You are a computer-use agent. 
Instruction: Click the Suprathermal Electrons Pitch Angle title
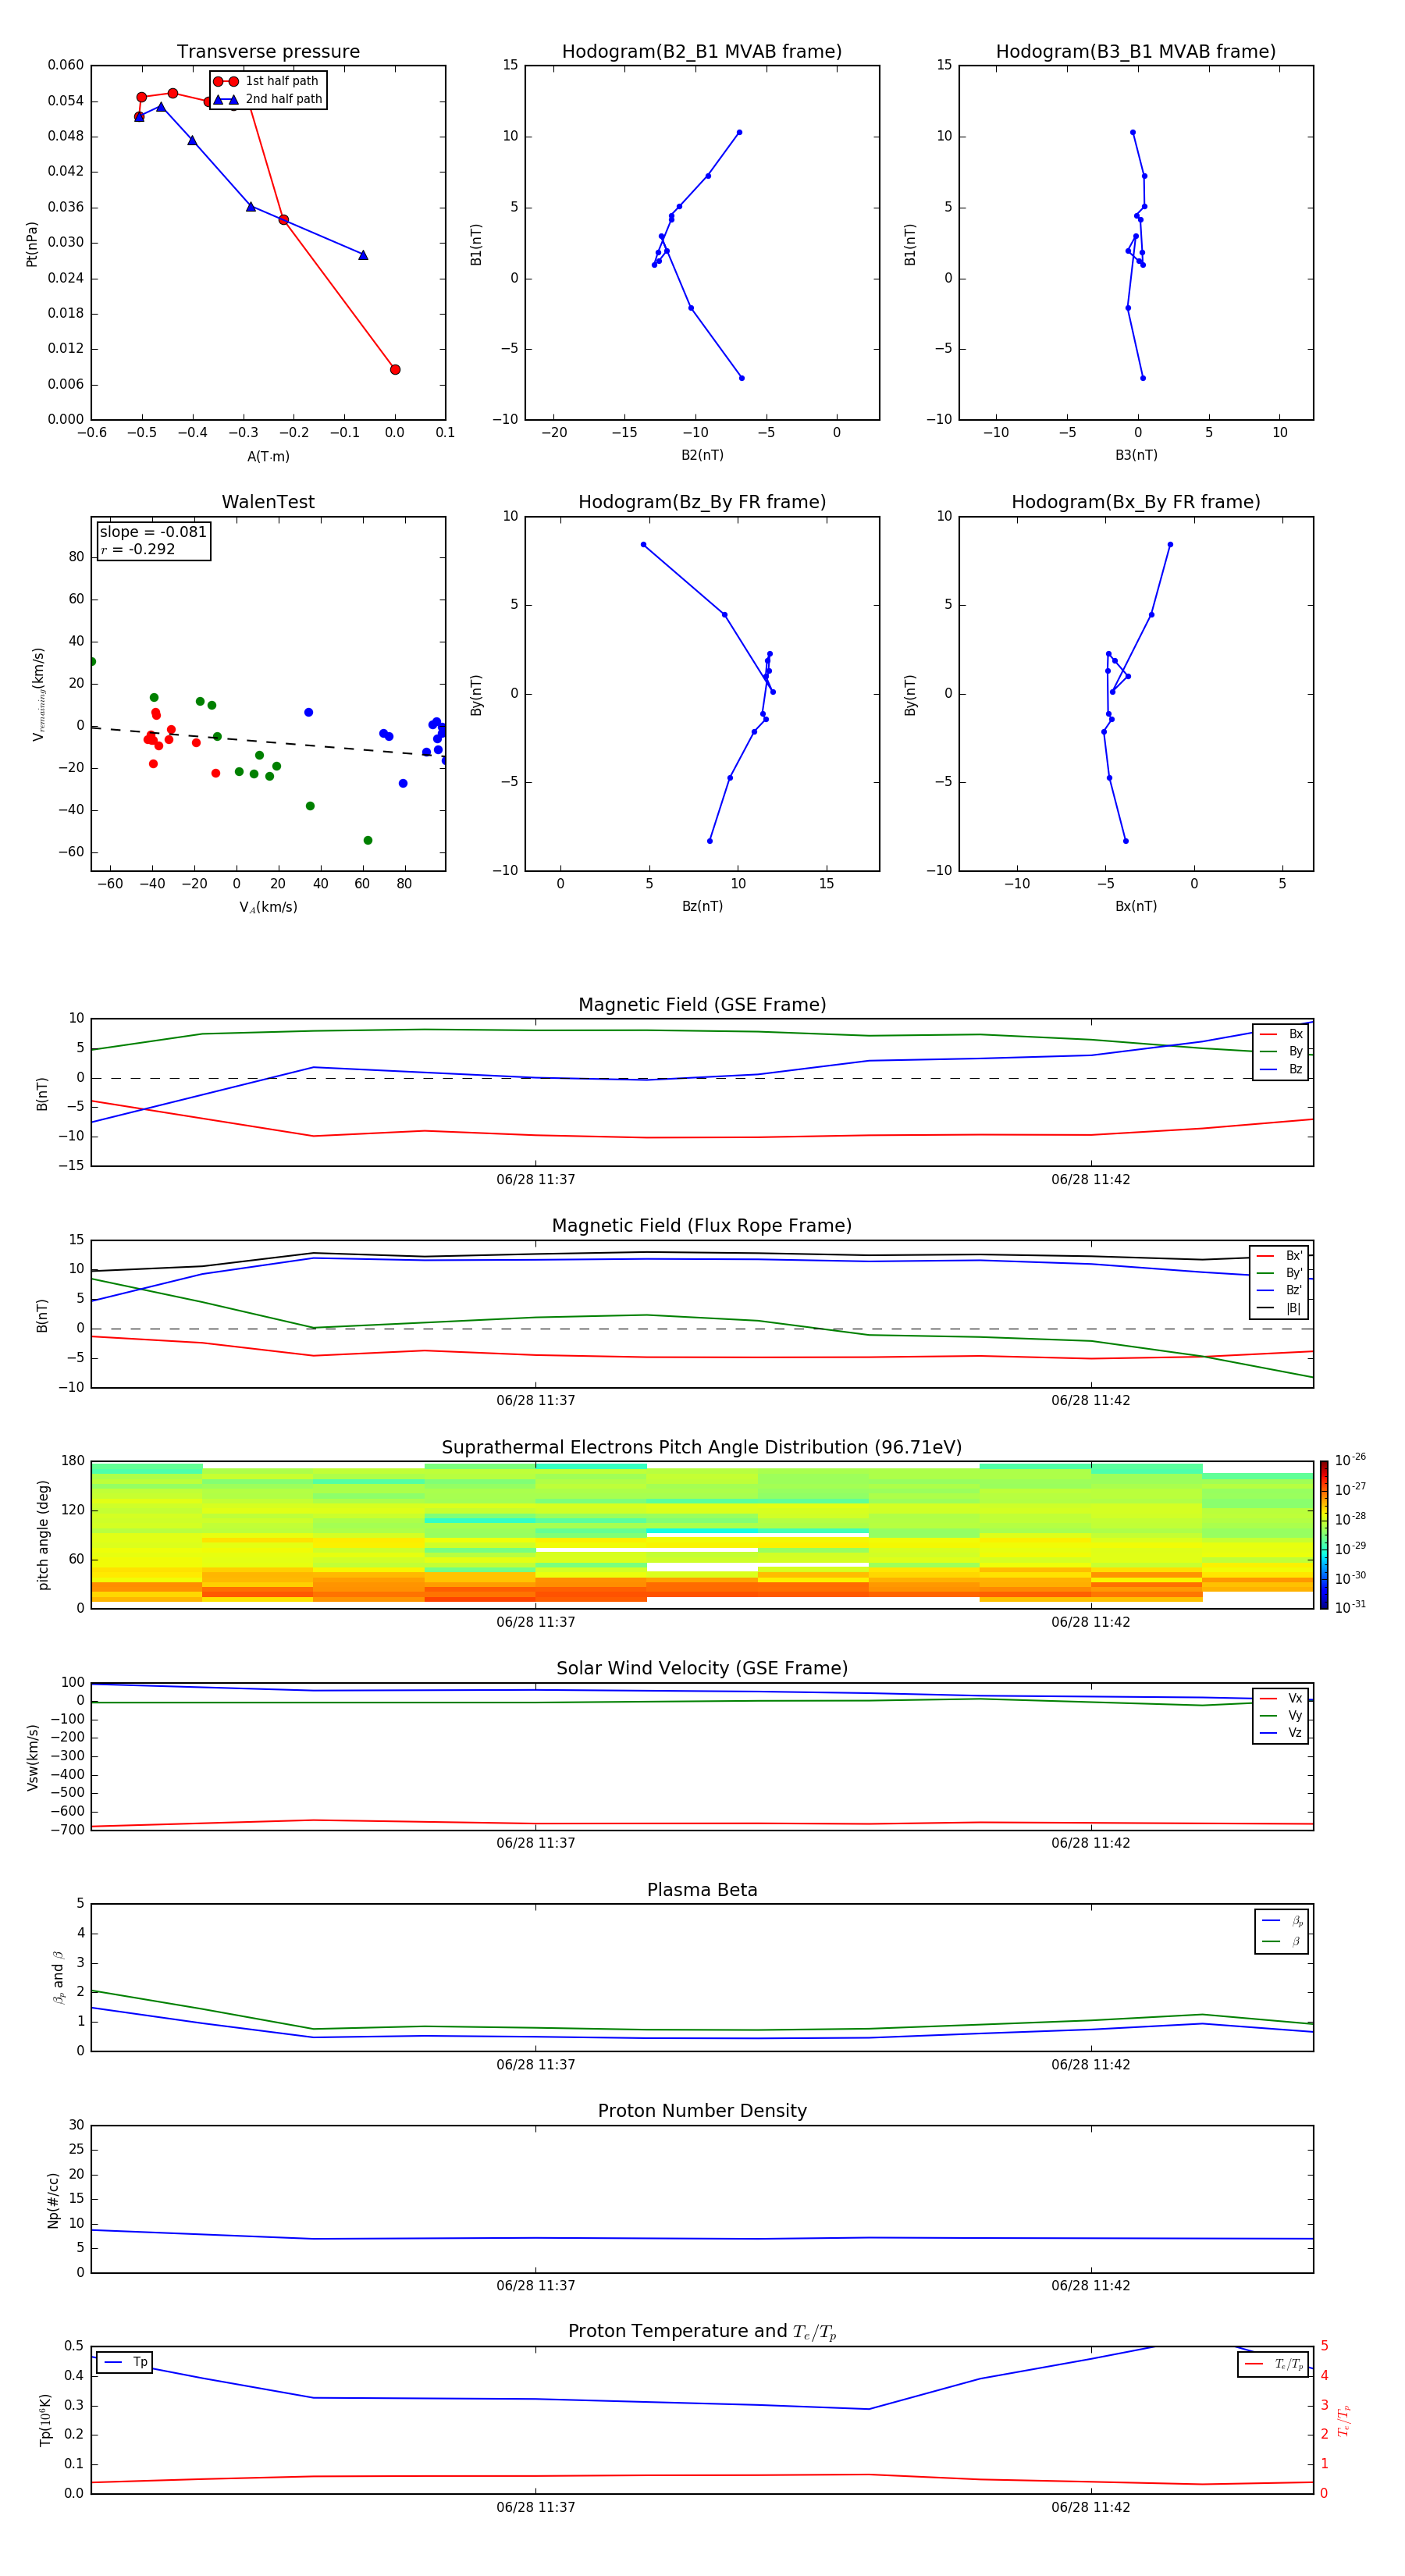click(x=702, y=1447)
